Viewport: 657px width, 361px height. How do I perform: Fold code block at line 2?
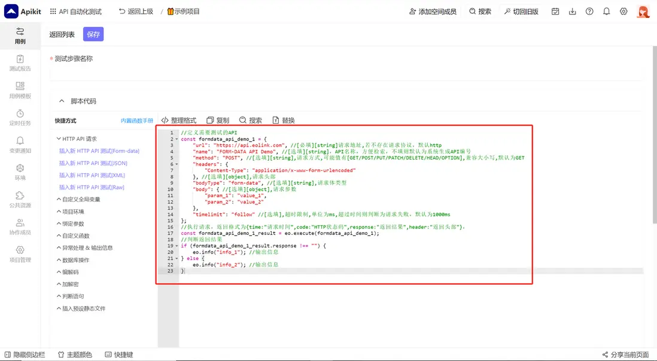point(177,139)
